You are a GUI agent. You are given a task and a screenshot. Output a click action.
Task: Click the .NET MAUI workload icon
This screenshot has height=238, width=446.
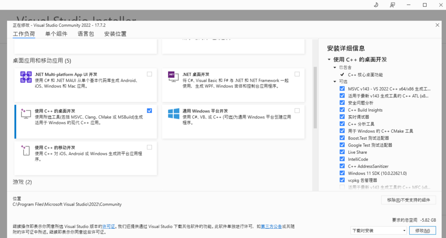coord(26,77)
